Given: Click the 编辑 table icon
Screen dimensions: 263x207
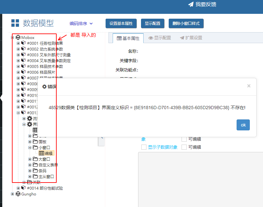Looking at the screenshot, I should (41, 154).
